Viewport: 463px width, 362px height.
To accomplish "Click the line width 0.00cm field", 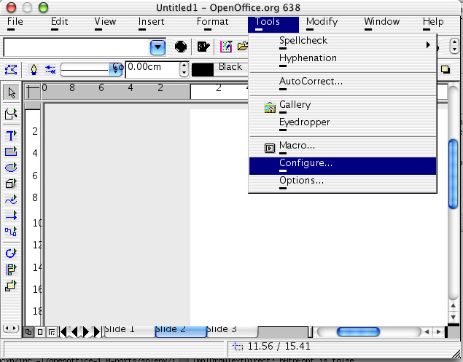I will pos(152,69).
